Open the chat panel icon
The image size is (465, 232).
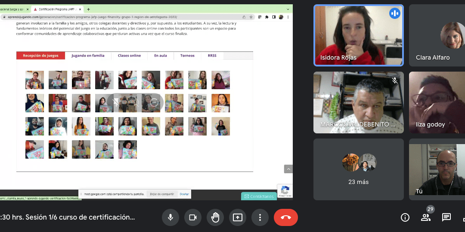click(x=446, y=217)
